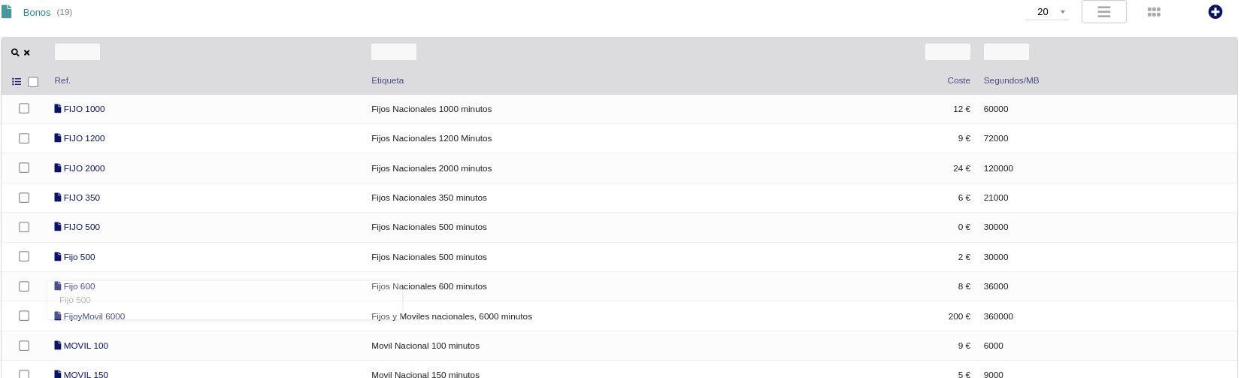Sort by the Segundos/MB column header
This screenshot has height=378, width=1244.
pyautogui.click(x=1011, y=80)
